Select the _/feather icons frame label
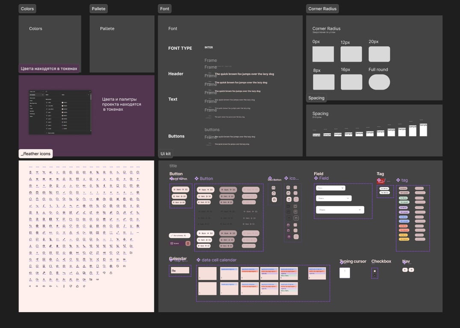The width and height of the screenshot is (460, 328). (x=36, y=154)
